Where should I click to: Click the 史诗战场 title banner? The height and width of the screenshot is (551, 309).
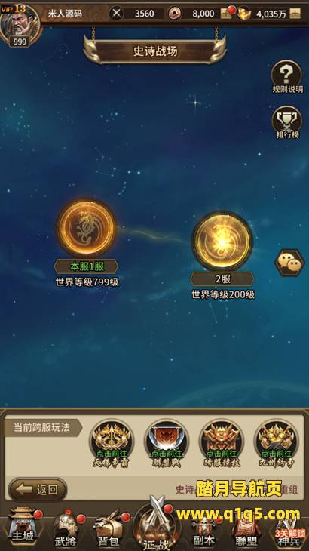click(x=155, y=51)
